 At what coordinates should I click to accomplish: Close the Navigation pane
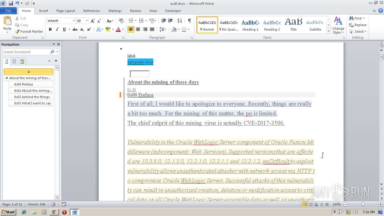58,44
